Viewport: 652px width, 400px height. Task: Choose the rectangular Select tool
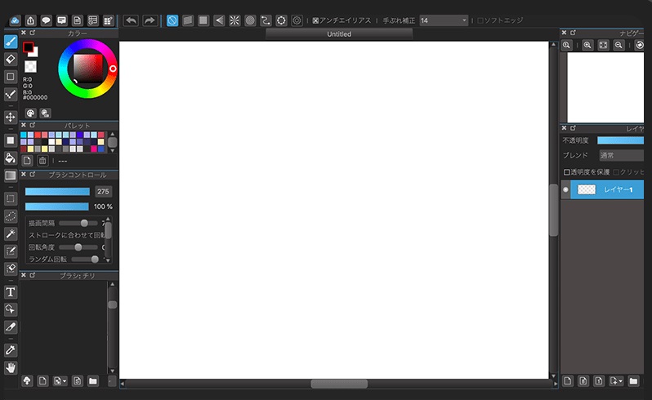[x=11, y=198]
